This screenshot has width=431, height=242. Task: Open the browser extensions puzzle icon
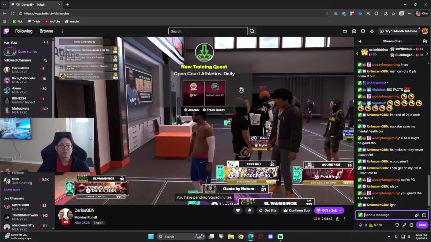click(x=376, y=13)
